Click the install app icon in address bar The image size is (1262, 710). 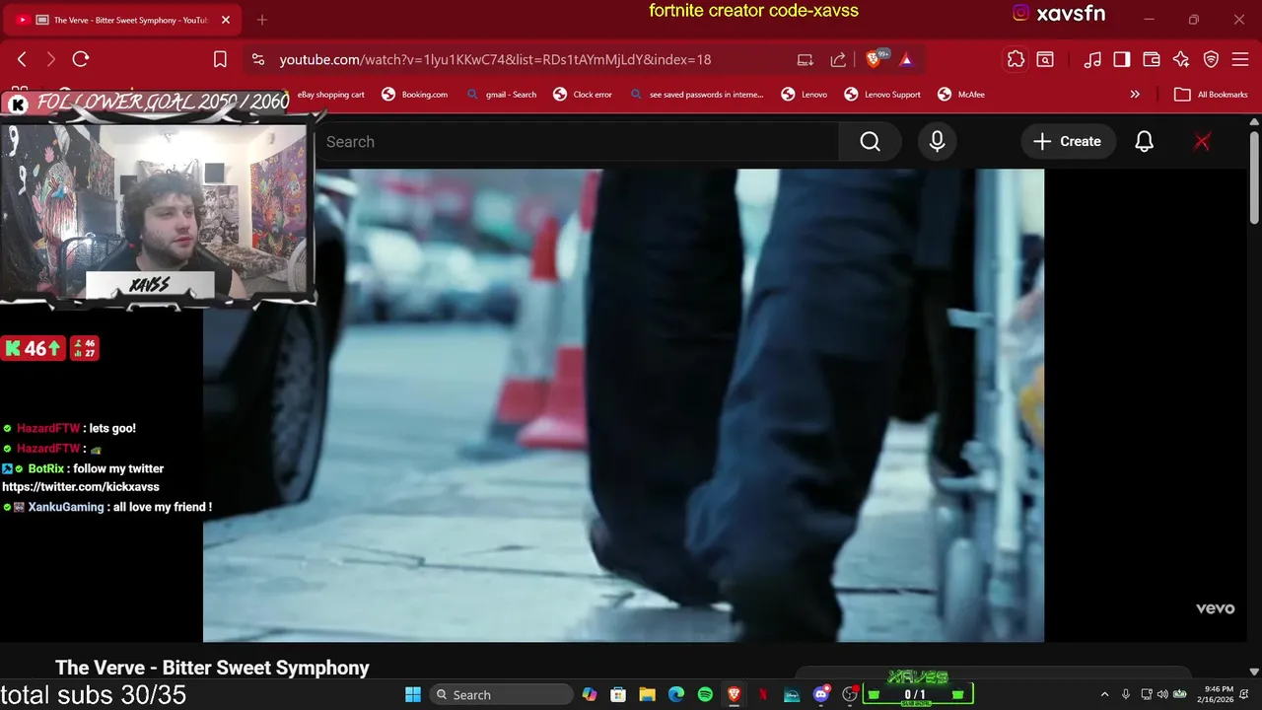(806, 59)
